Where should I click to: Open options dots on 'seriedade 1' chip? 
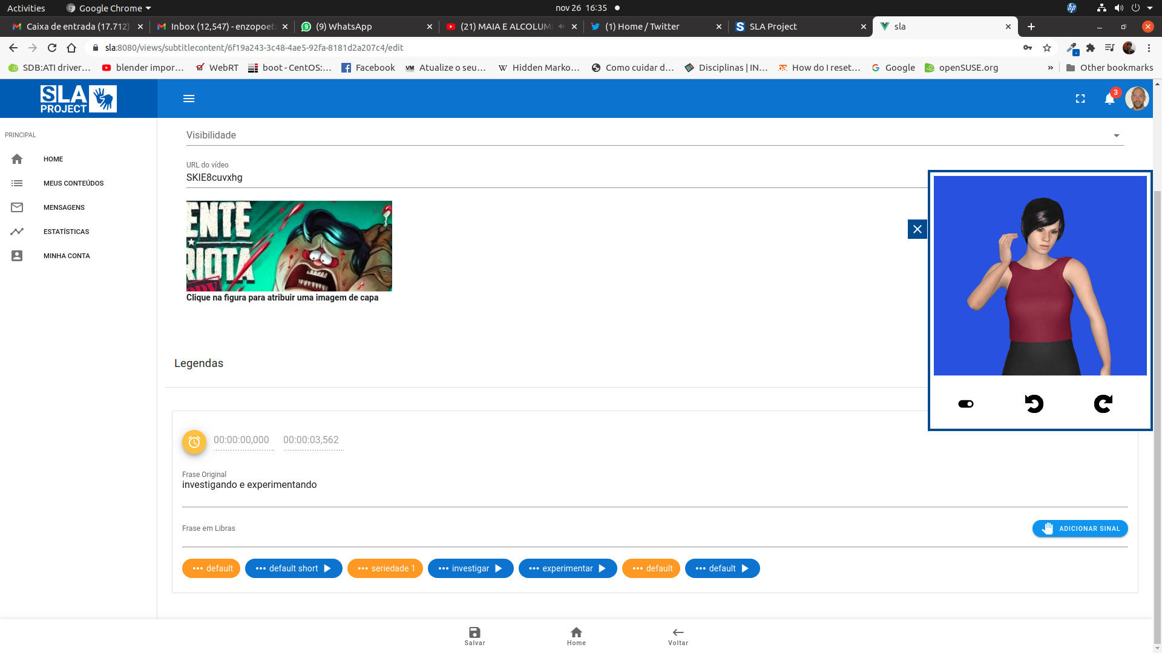(x=363, y=568)
